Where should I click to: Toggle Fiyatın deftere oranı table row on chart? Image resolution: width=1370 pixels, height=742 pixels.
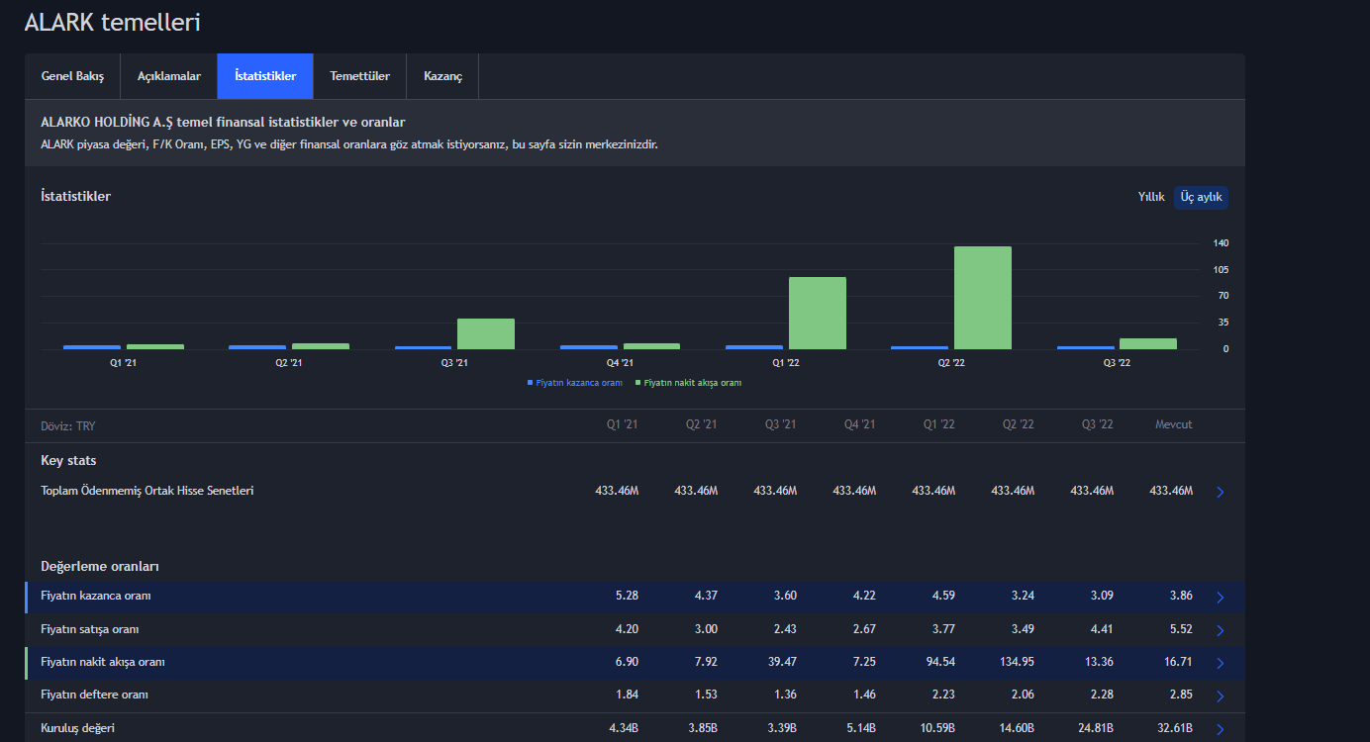[635, 695]
